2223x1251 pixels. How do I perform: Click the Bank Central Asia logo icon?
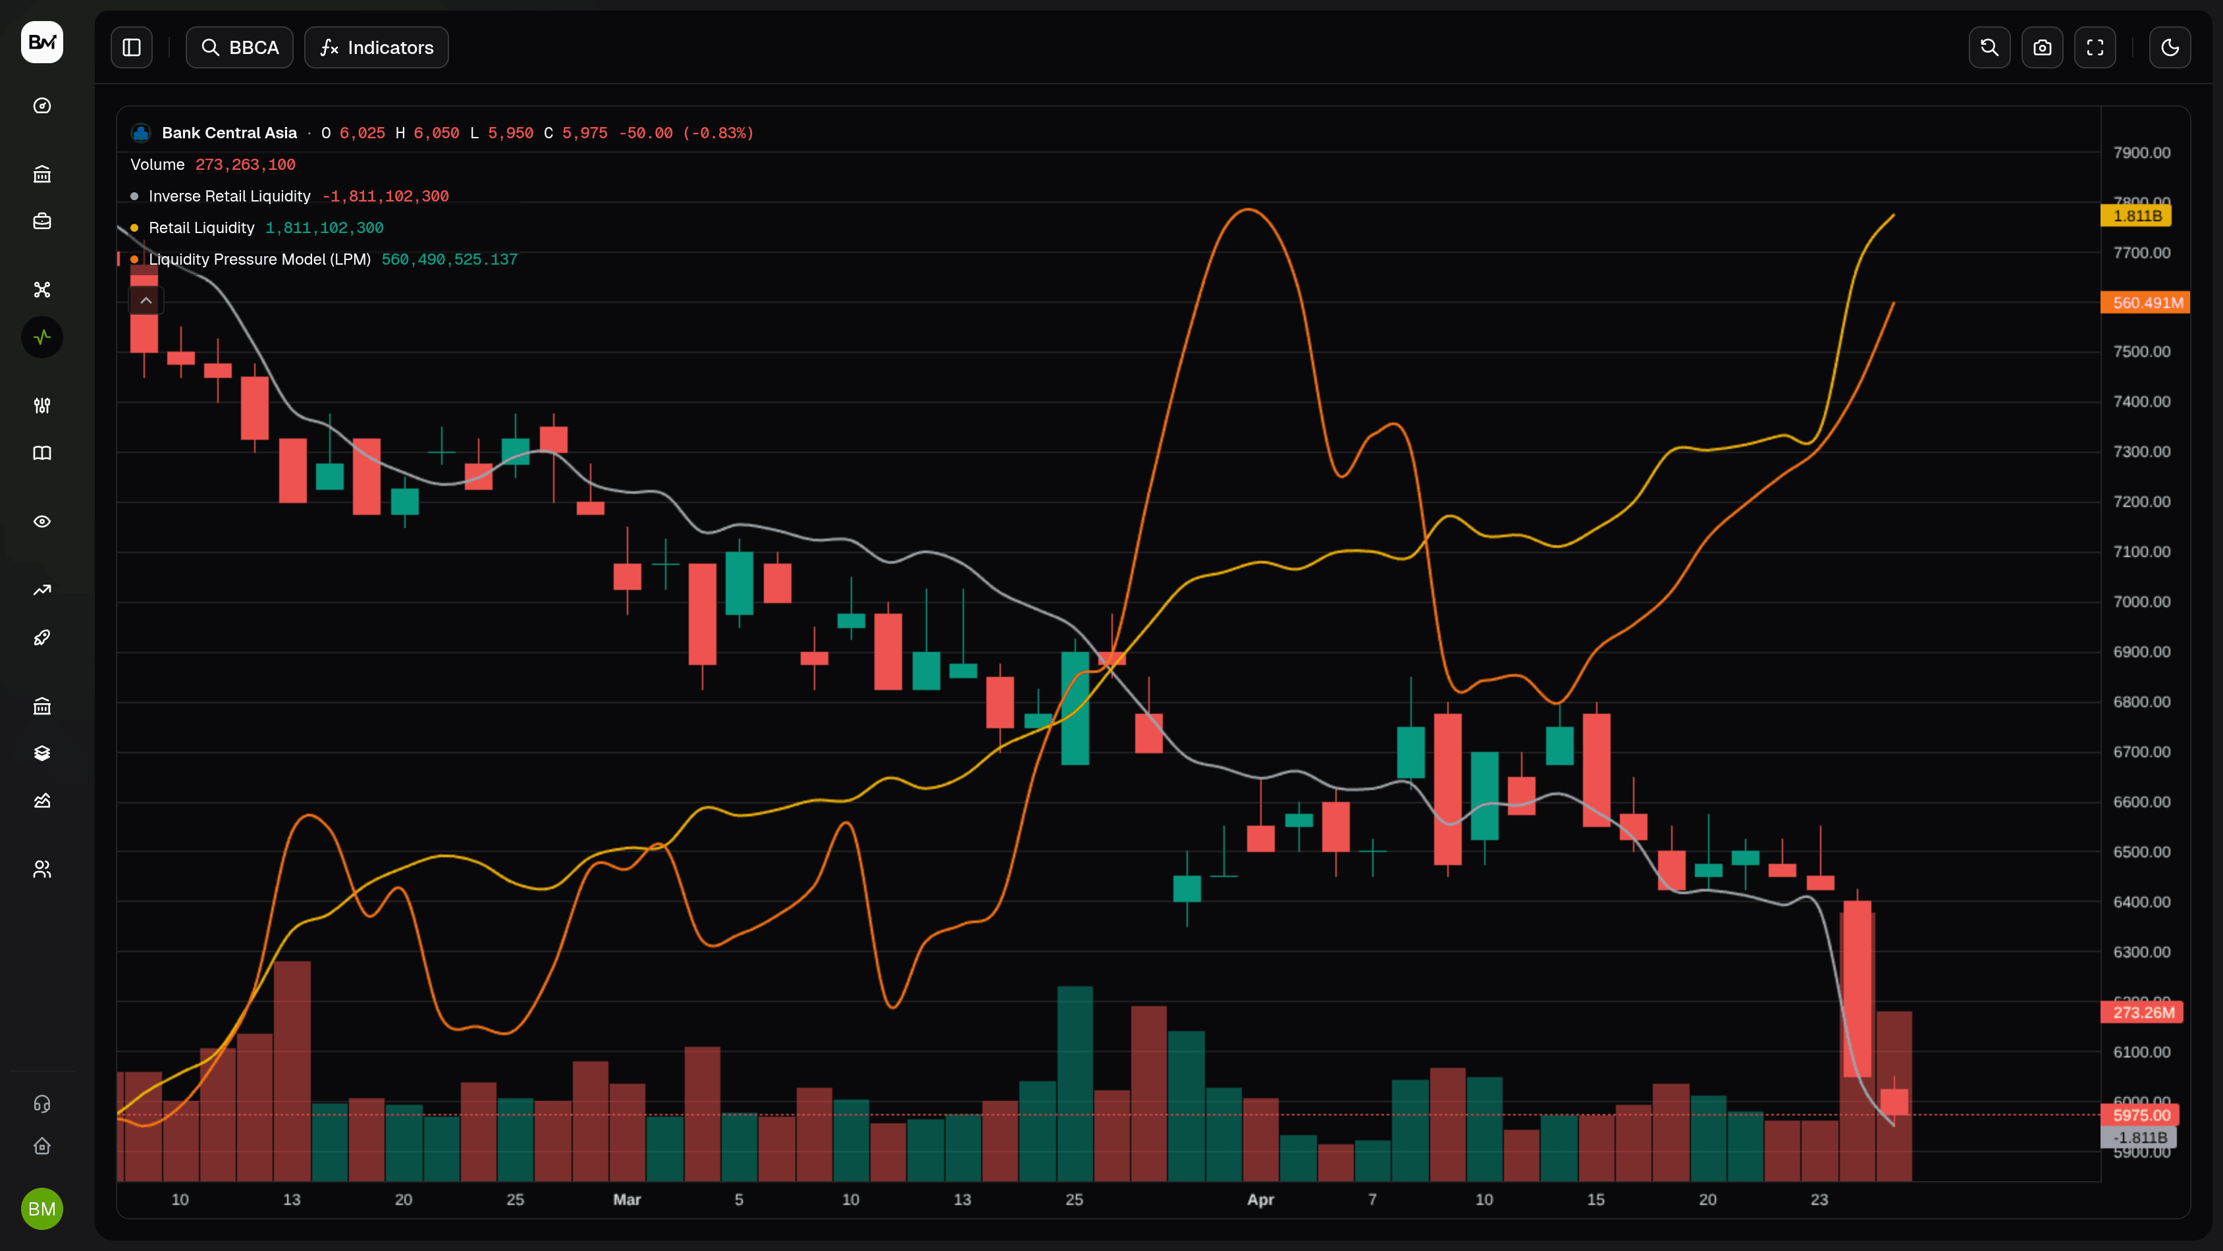[x=141, y=133]
